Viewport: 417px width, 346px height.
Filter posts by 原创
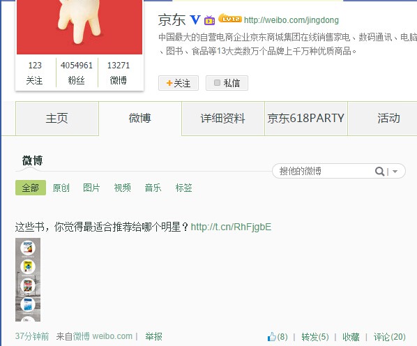click(x=61, y=188)
